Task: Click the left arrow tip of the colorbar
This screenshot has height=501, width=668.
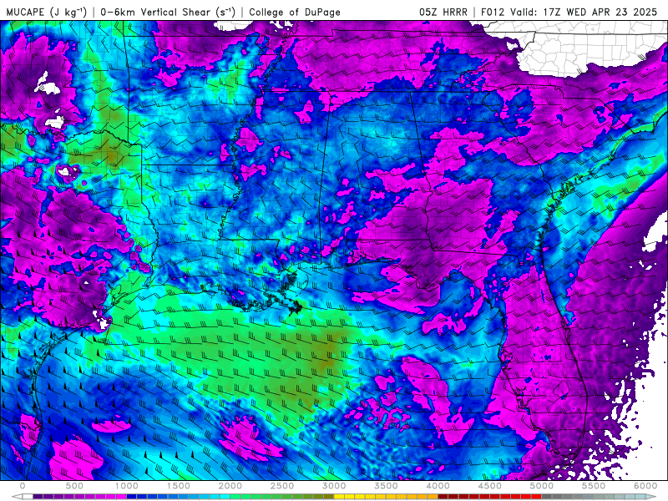Action: [17, 497]
